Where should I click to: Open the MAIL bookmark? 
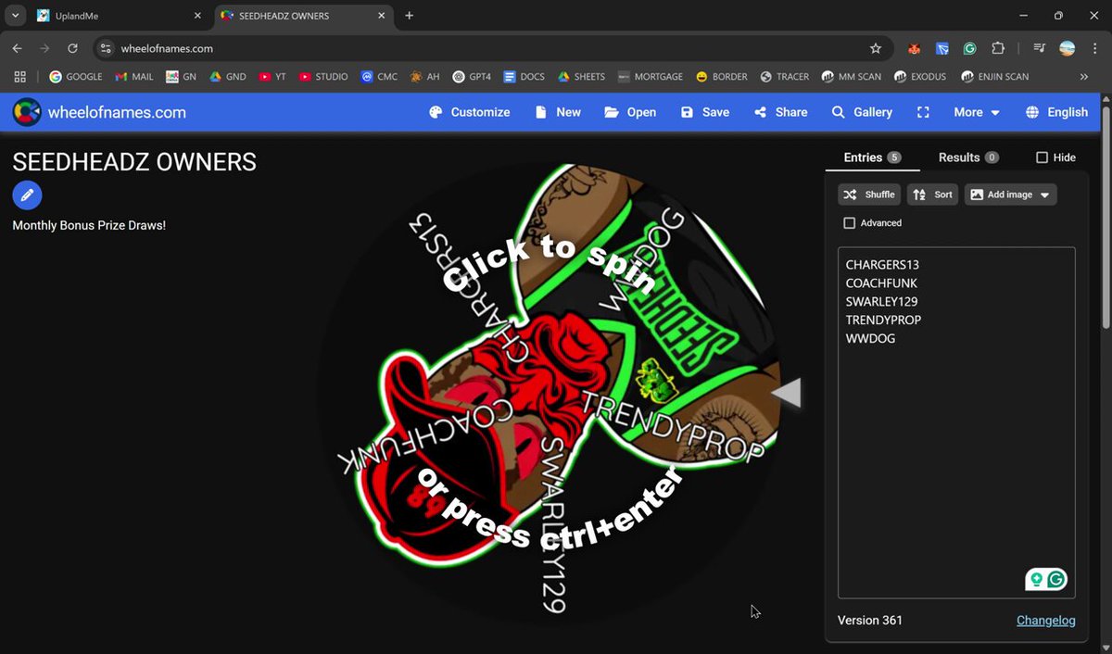point(134,77)
